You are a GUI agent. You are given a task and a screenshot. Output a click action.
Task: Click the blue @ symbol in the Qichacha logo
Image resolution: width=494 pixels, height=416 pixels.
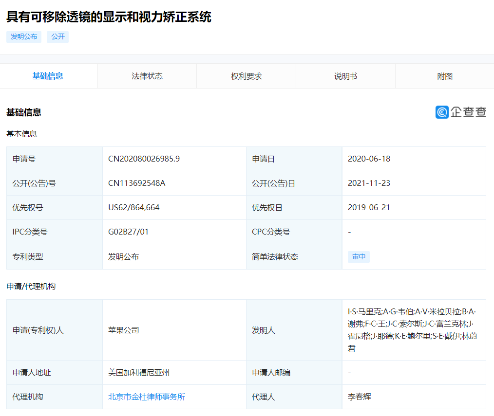[x=441, y=112]
